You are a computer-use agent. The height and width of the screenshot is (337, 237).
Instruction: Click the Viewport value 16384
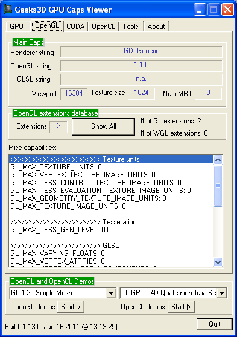click(x=74, y=94)
